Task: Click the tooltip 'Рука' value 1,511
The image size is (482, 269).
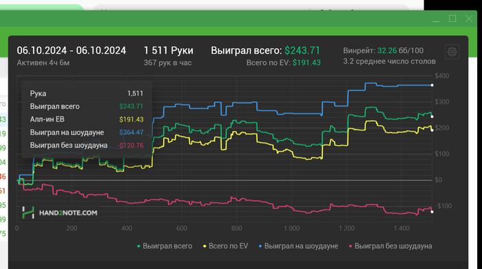Action: 135,93
